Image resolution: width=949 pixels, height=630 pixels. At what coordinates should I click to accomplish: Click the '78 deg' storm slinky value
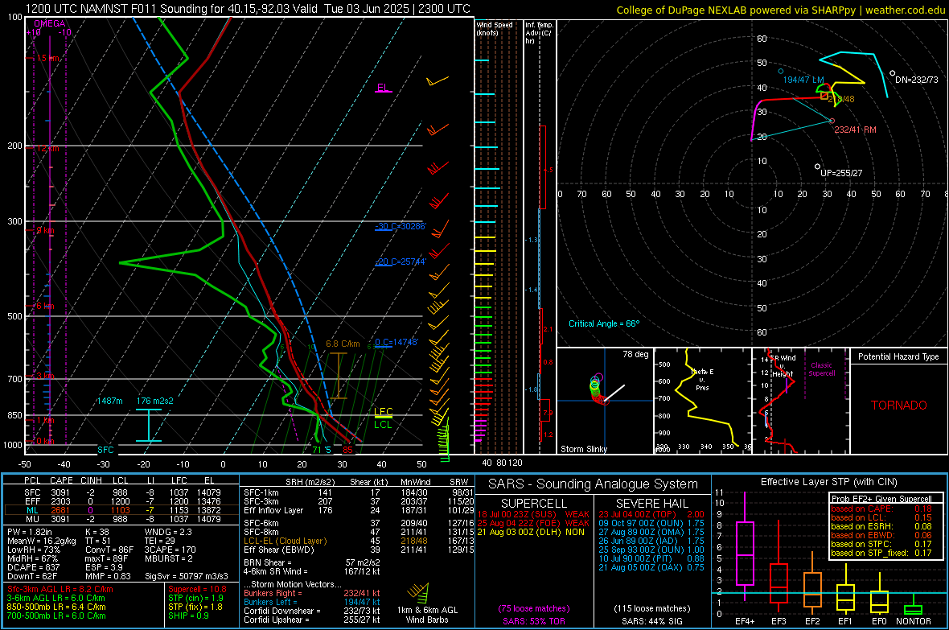[x=635, y=354]
